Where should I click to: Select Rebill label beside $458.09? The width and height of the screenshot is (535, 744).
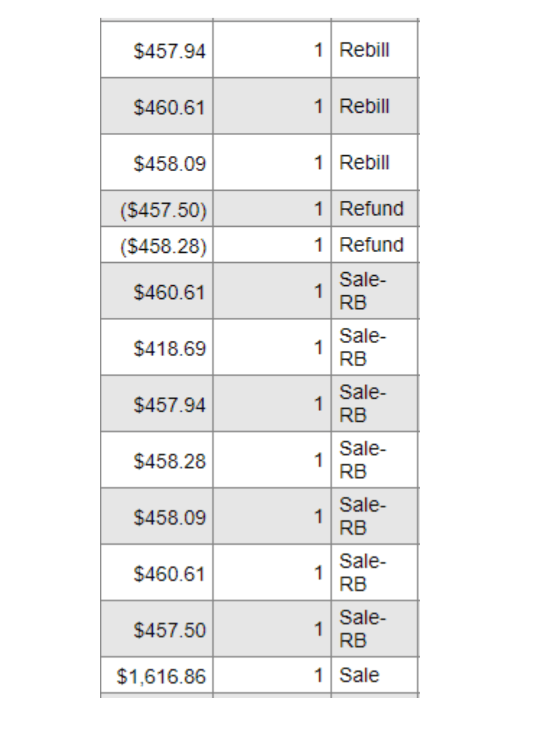coord(364,162)
